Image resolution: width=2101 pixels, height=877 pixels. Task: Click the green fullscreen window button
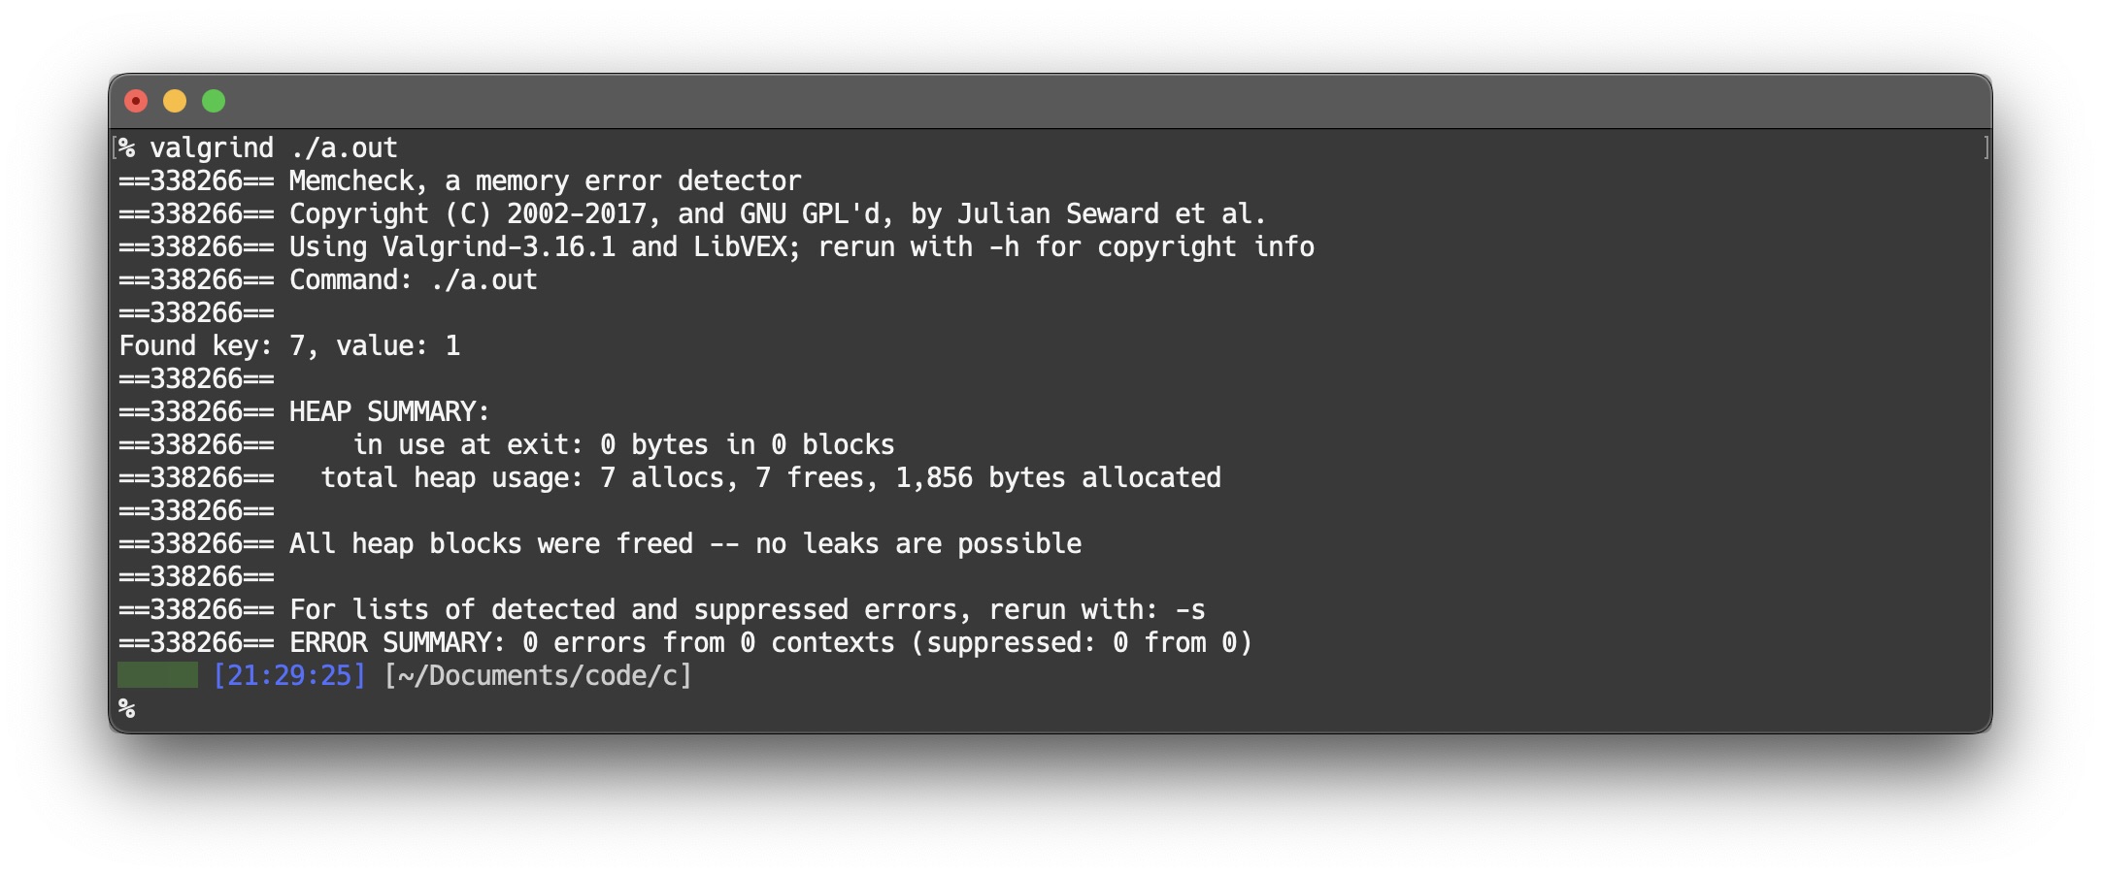[214, 101]
